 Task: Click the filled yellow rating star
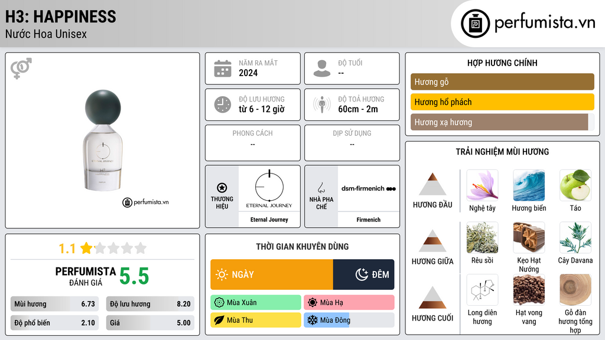pyautogui.click(x=86, y=248)
